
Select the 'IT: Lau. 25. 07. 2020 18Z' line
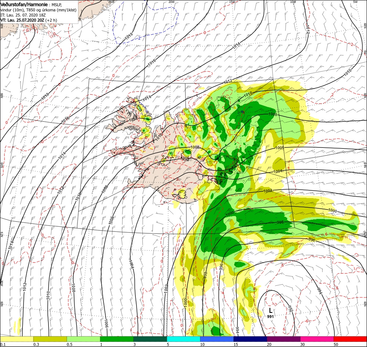pos(23,15)
